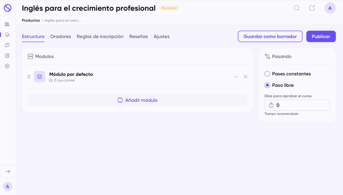Open the analytics chart icon in the sidebar
The image size is (343, 195).
tap(7, 56)
